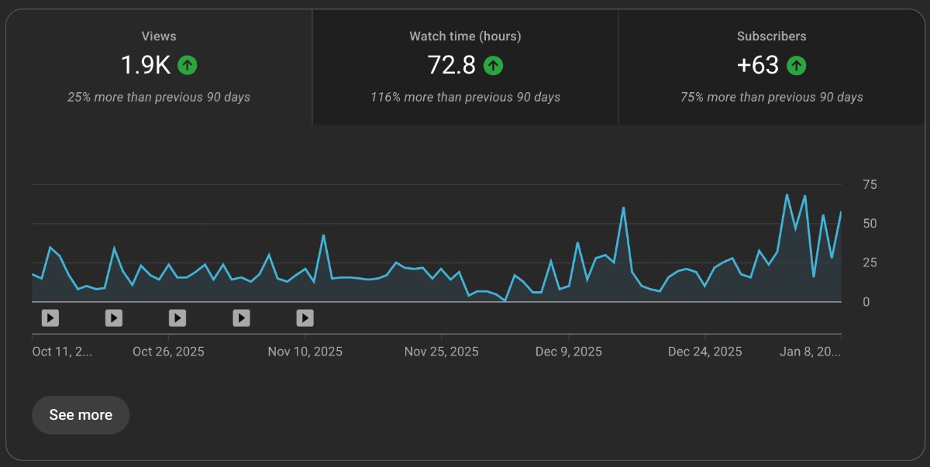Viewport: 930px width, 467px height.
Task: Click the 50 value on the chart axis
Action: point(870,224)
